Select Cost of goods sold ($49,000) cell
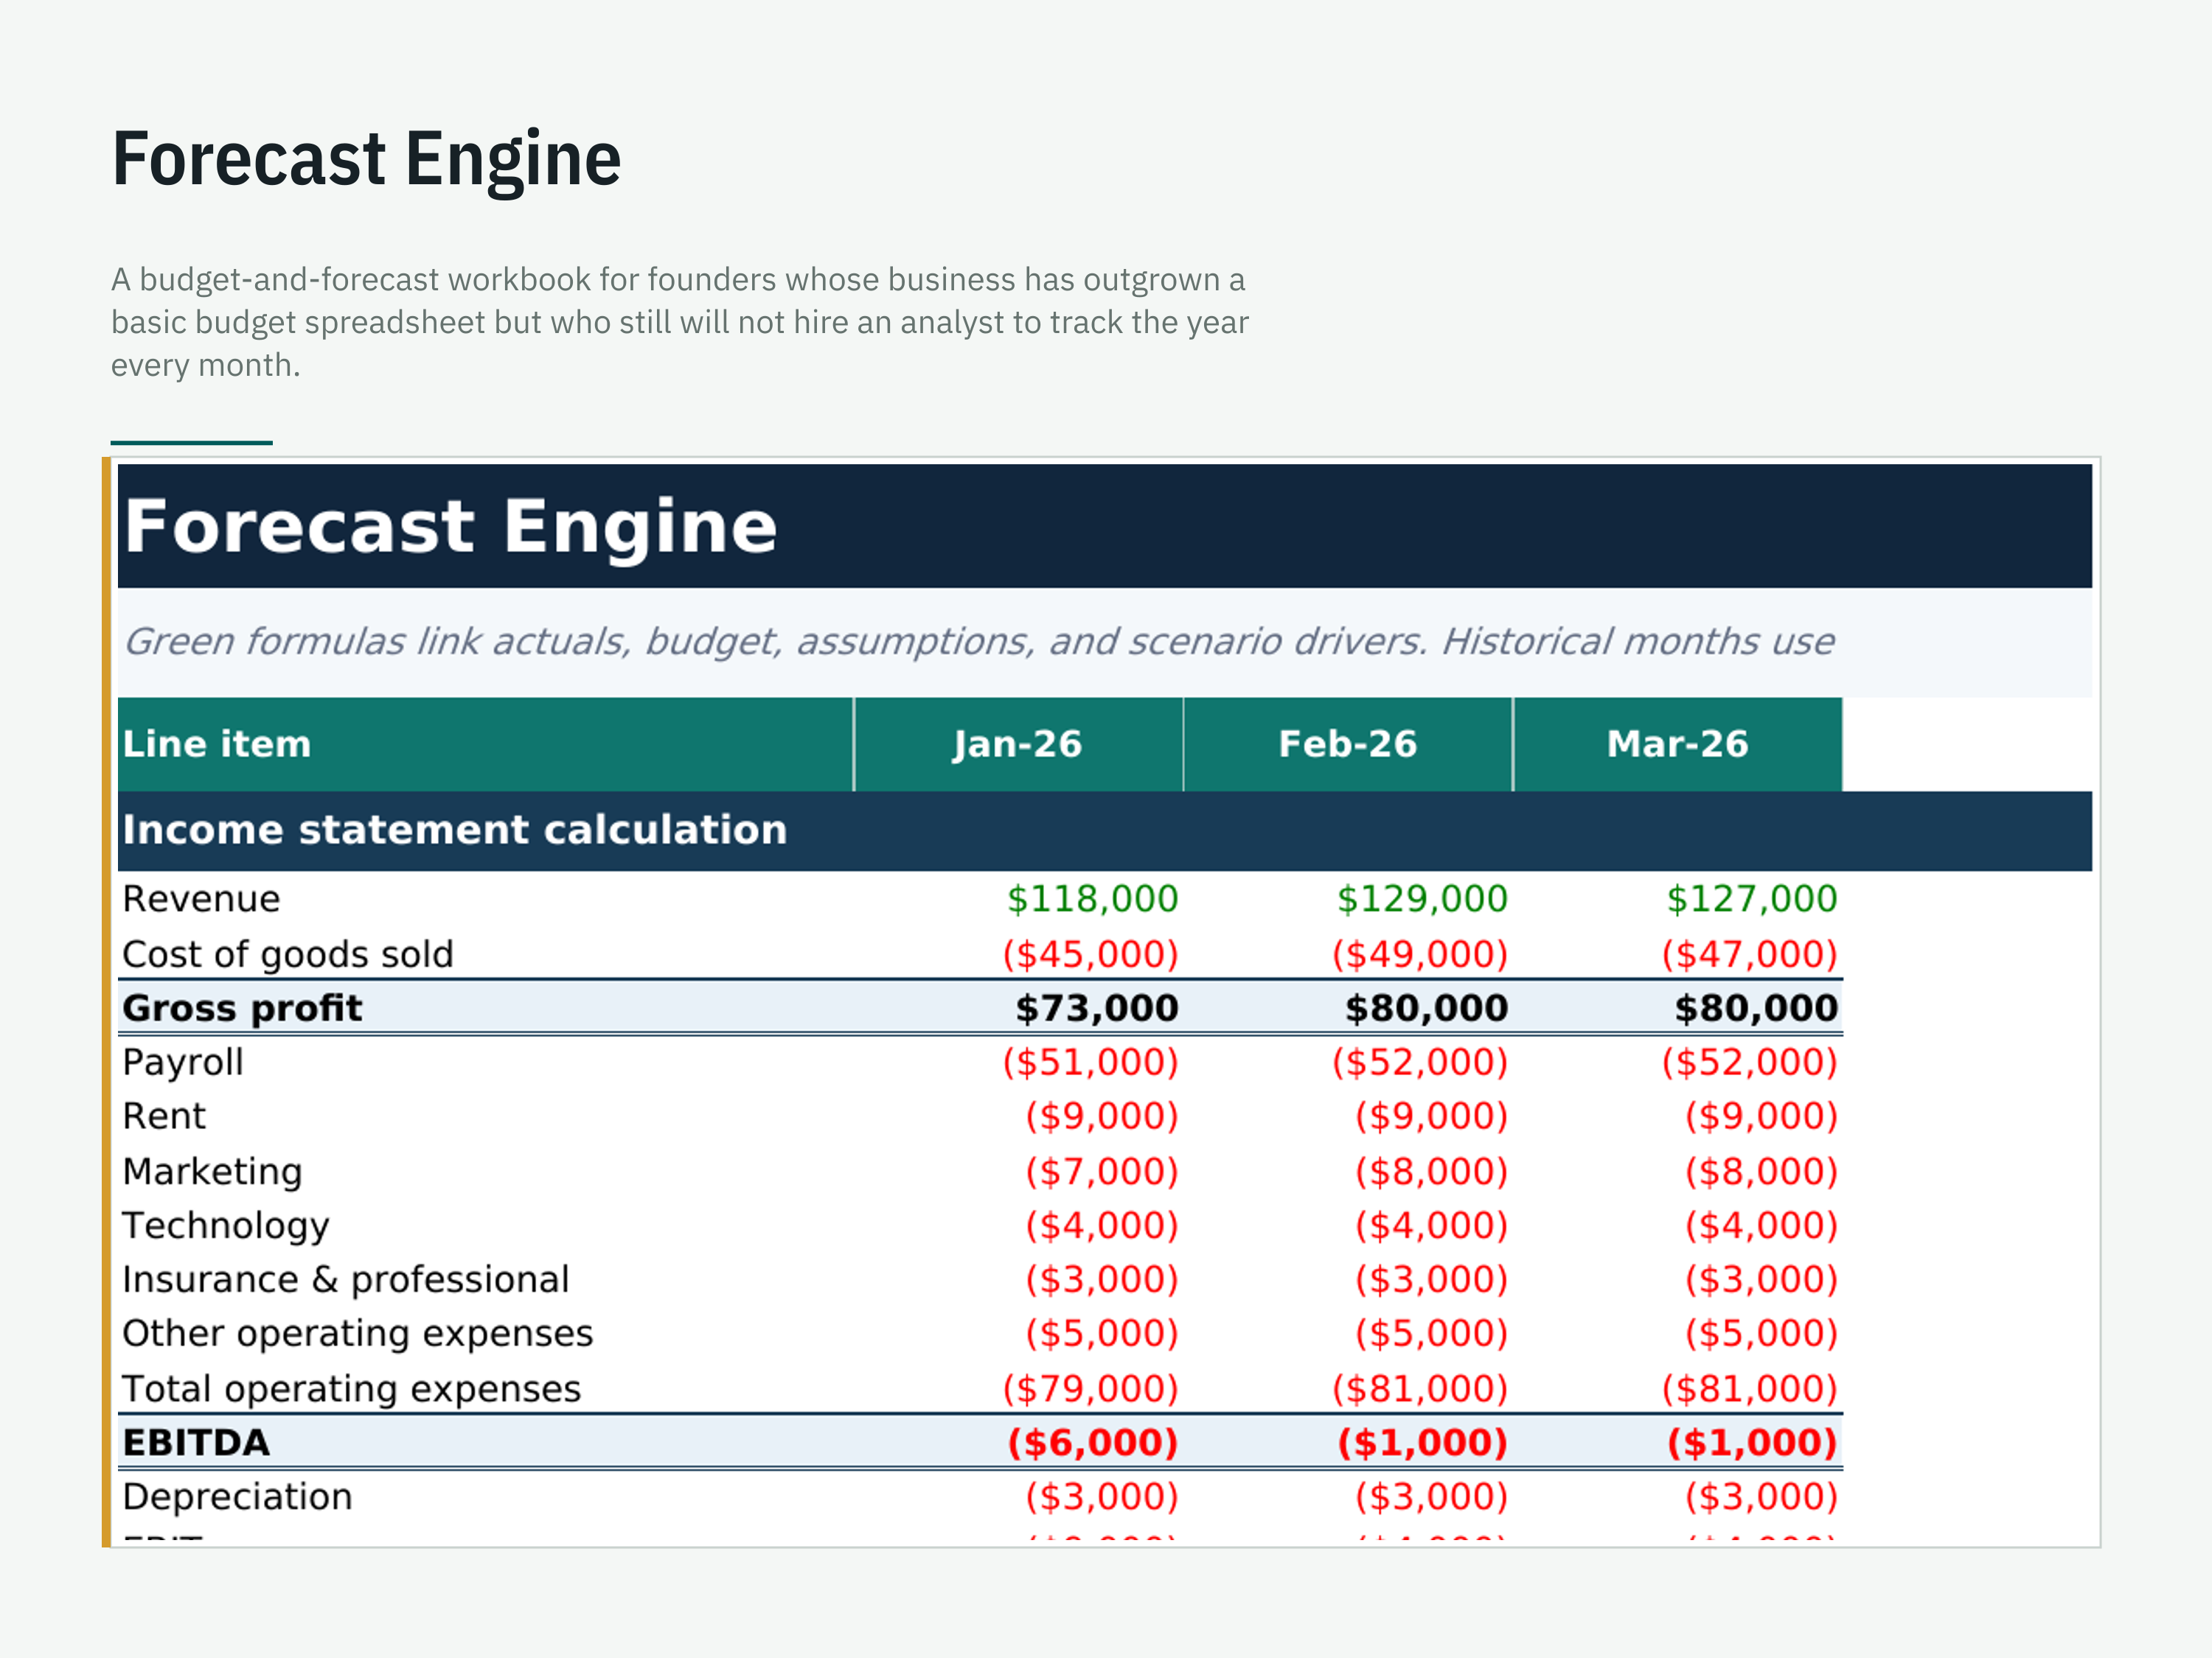 click(x=1420, y=954)
